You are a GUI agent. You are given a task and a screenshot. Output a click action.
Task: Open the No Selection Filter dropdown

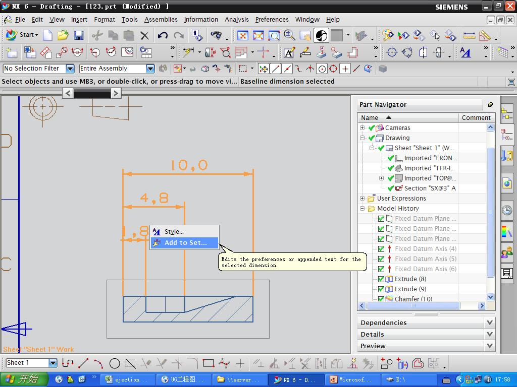click(70, 69)
